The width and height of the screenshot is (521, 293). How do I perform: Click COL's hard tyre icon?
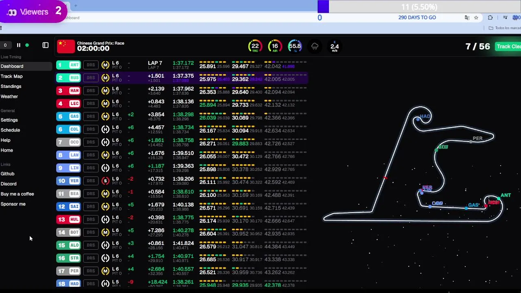105,129
